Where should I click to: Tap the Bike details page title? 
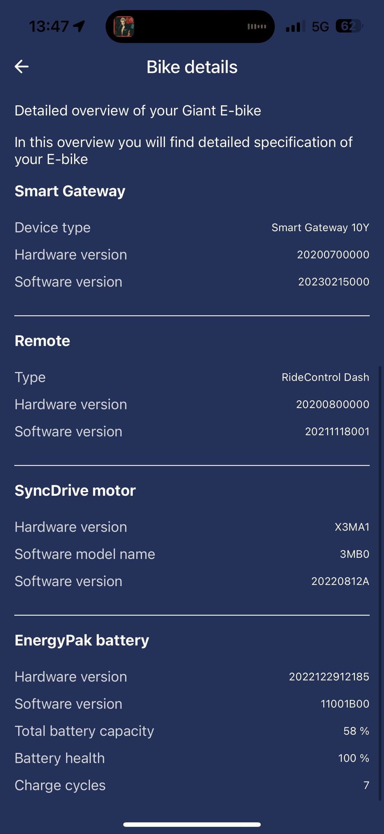(x=192, y=67)
